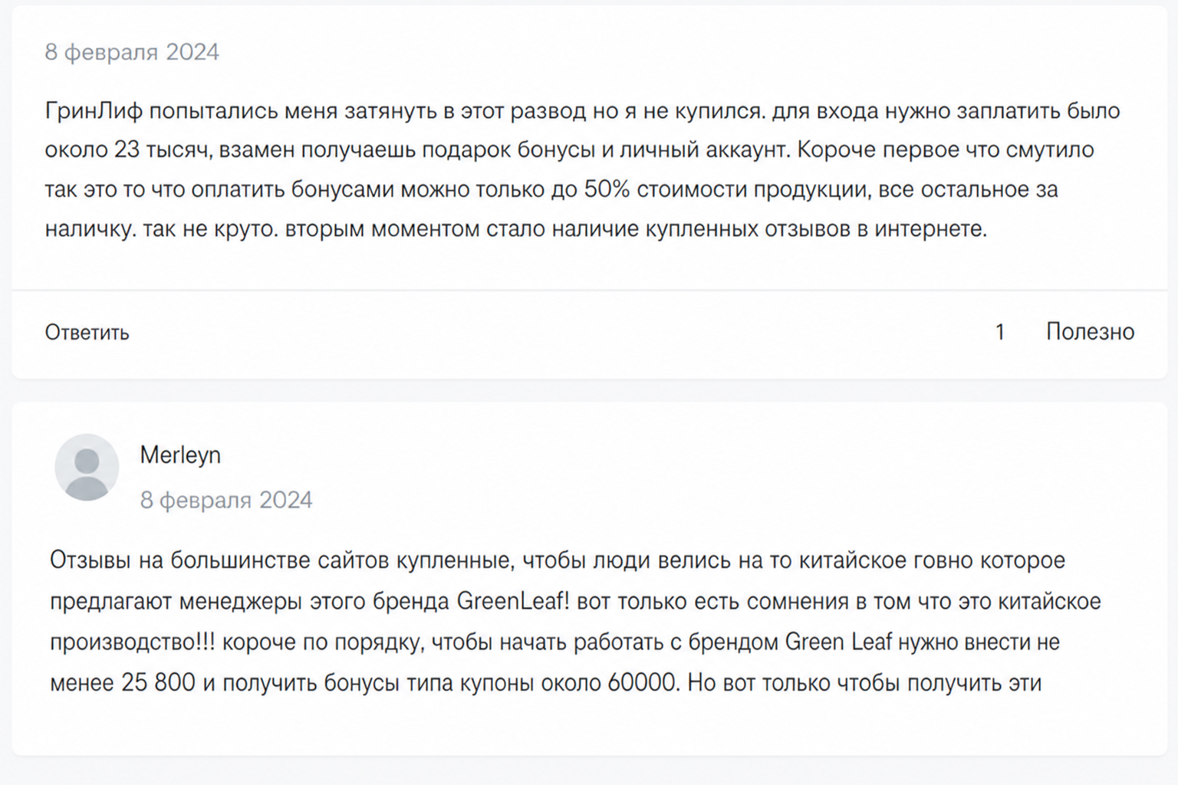Image resolution: width=1178 pixels, height=785 pixels.
Task: Mark the first review as Полезно
Action: 1090,331
